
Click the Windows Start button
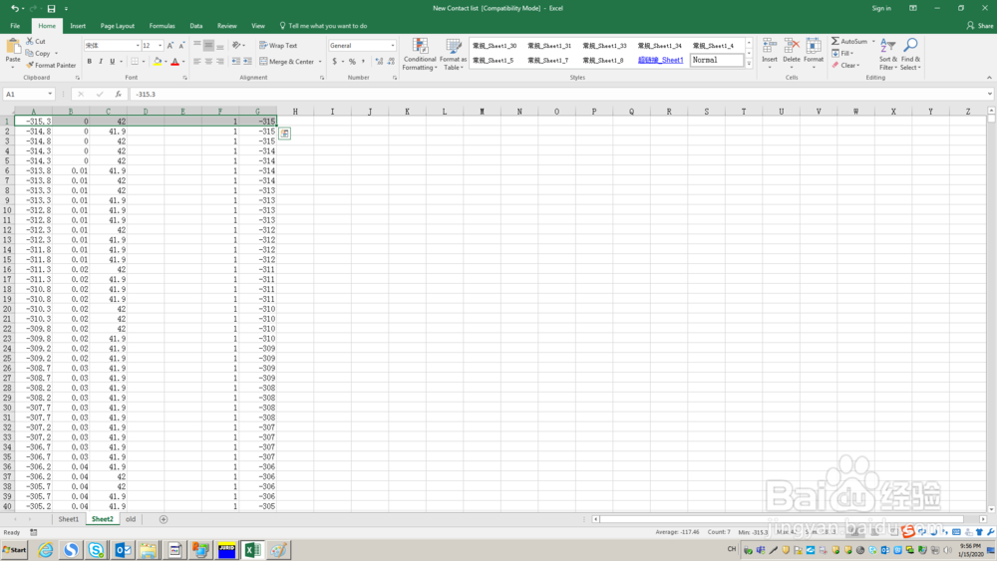coord(15,550)
